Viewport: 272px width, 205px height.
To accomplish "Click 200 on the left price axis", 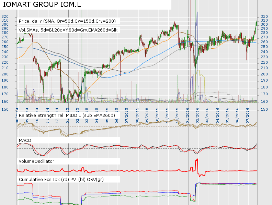I will click(5, 74).
